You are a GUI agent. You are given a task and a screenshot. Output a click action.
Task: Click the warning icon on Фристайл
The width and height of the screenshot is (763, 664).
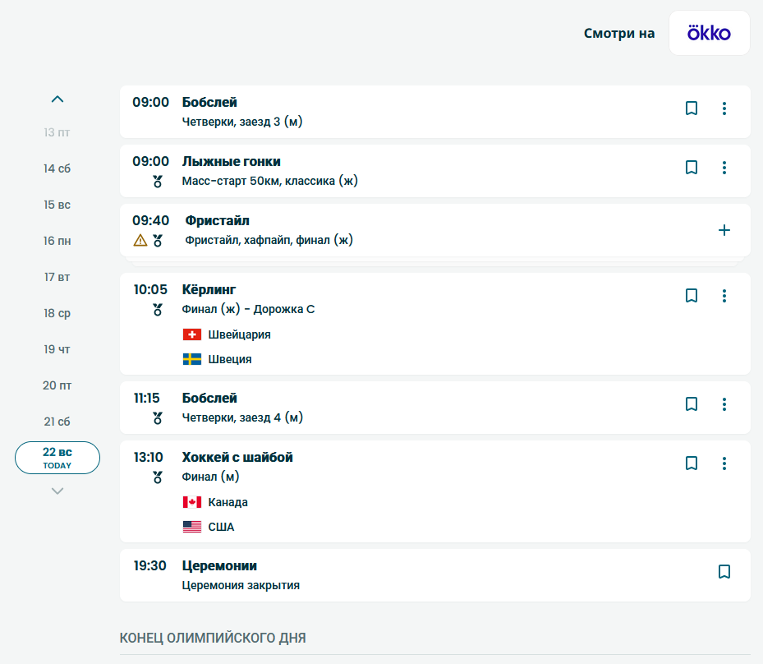(x=140, y=241)
